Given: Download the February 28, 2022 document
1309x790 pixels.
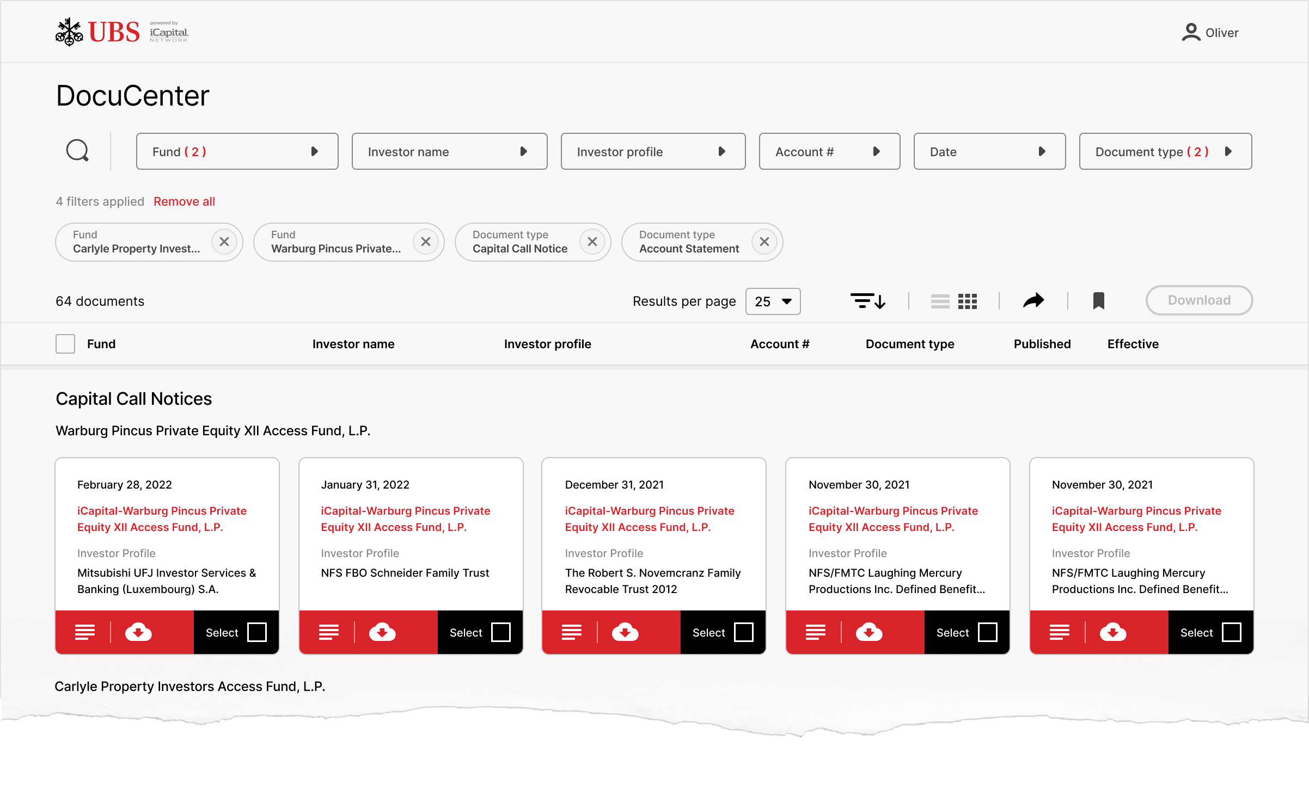Looking at the screenshot, I should tap(138, 632).
